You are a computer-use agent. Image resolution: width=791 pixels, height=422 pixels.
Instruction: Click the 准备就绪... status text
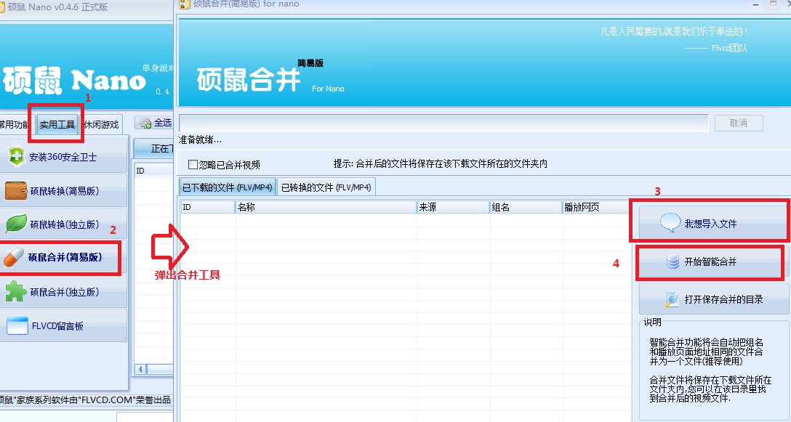coord(200,139)
